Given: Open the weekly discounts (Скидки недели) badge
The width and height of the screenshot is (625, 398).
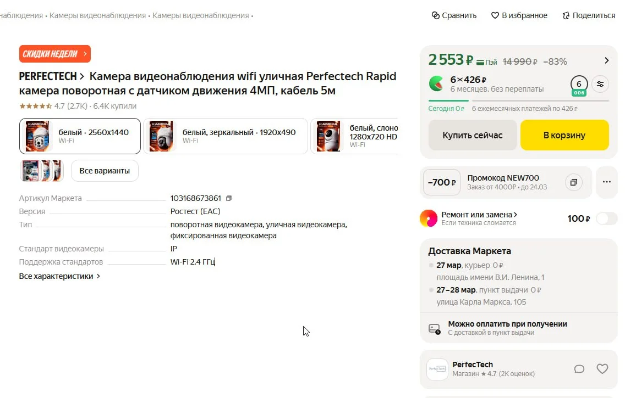Looking at the screenshot, I should point(54,54).
